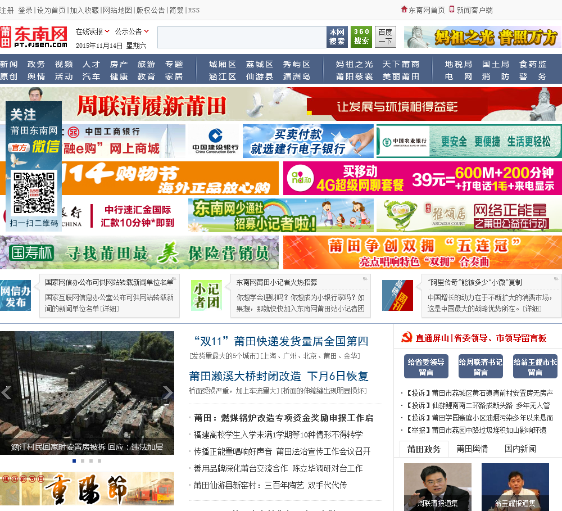Open headline 莆田濑溪大桥封闭改造
The image size is (562, 511).
(279, 376)
